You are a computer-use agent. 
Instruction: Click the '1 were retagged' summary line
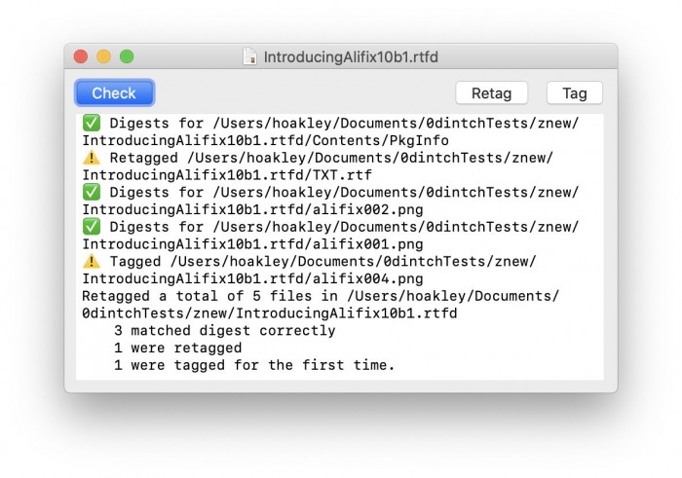[x=177, y=349]
